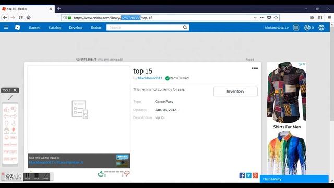Pause the ezvid recording
This screenshot has width=334, height=188.
point(27,177)
